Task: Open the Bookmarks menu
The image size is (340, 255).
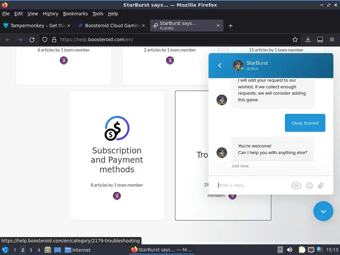Action: (75, 14)
